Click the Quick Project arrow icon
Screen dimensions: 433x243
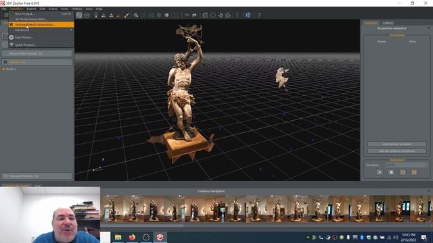click(12, 45)
